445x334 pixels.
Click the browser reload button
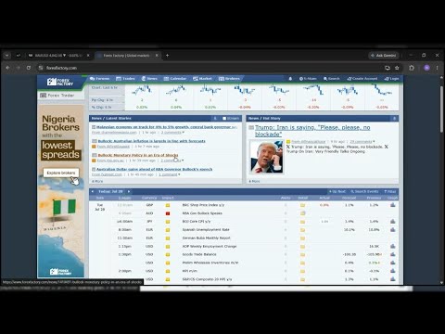(29, 68)
